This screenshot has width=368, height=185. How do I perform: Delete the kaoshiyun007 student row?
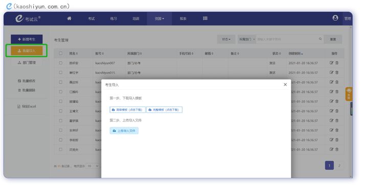point(337,63)
